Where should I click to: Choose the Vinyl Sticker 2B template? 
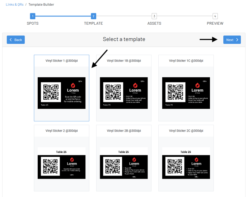pos(124,158)
